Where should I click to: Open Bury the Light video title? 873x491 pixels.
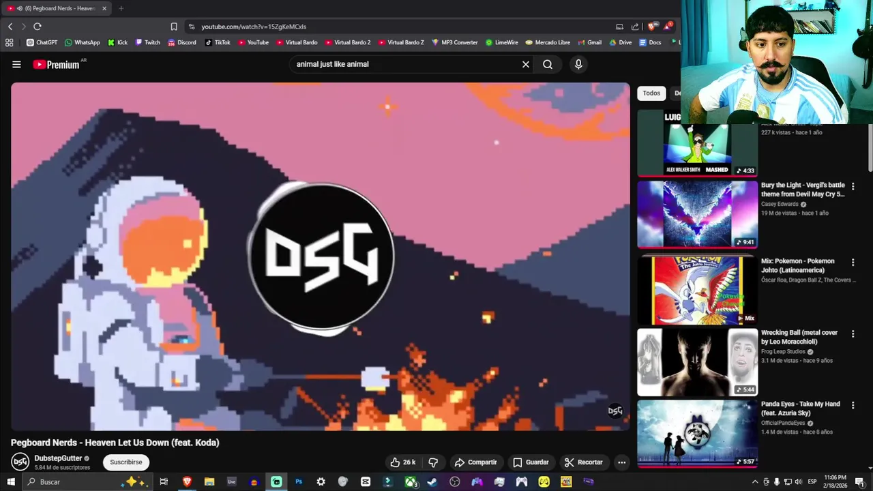pos(803,190)
